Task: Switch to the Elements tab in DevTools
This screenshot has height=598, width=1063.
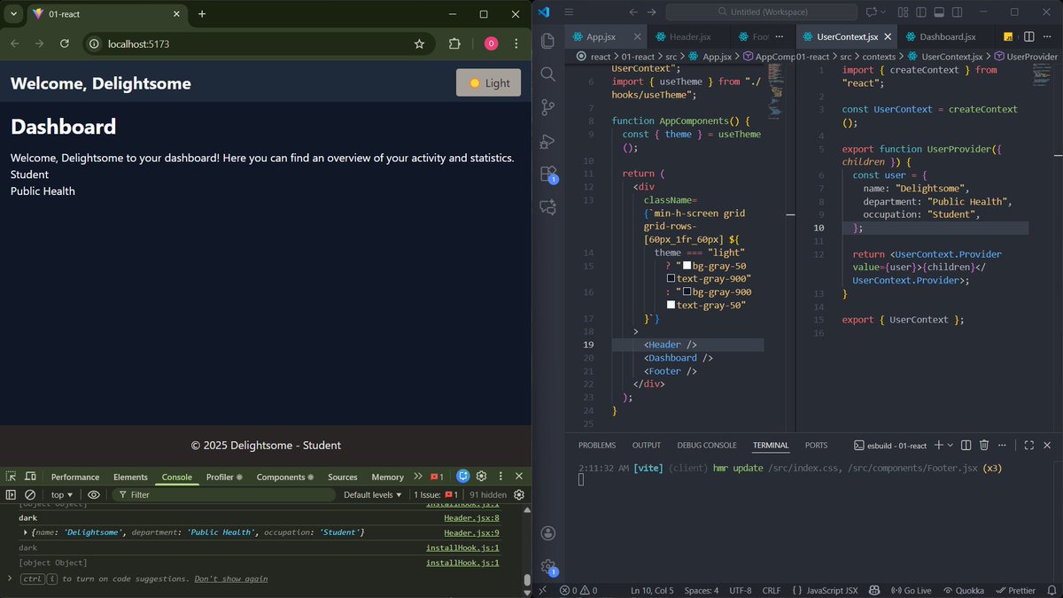Action: 130,477
